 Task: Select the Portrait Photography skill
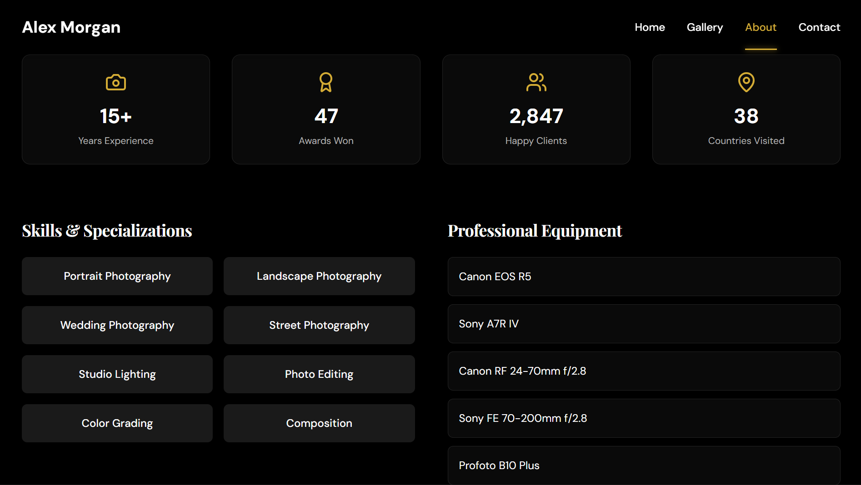click(117, 276)
